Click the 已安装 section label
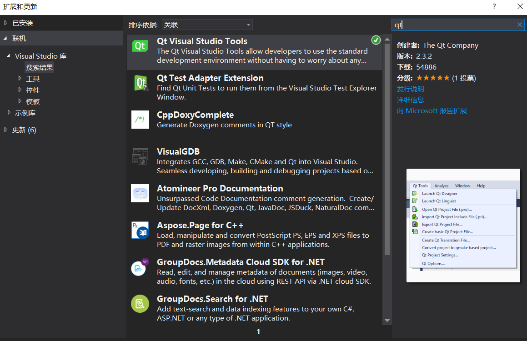This screenshot has width=527, height=341. click(23, 23)
